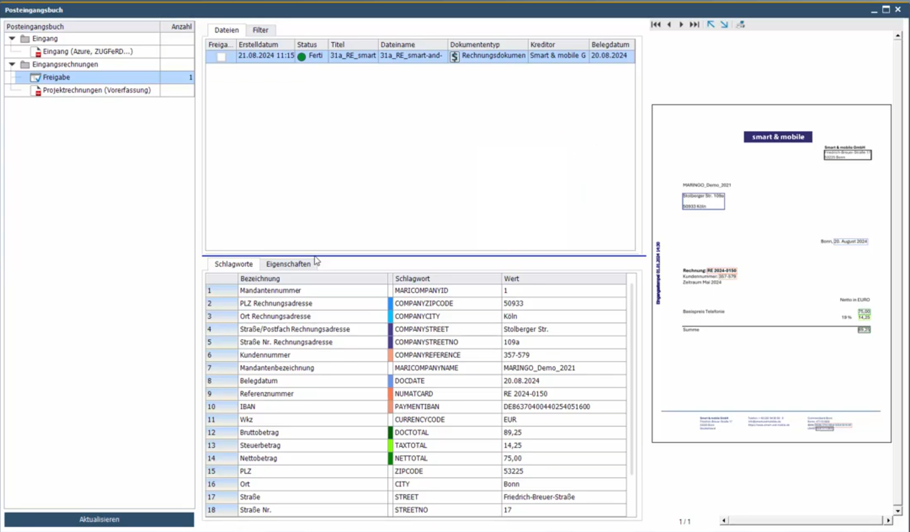Collapse the Eingangsrechnungen folder node
The width and height of the screenshot is (910, 532).
point(12,65)
